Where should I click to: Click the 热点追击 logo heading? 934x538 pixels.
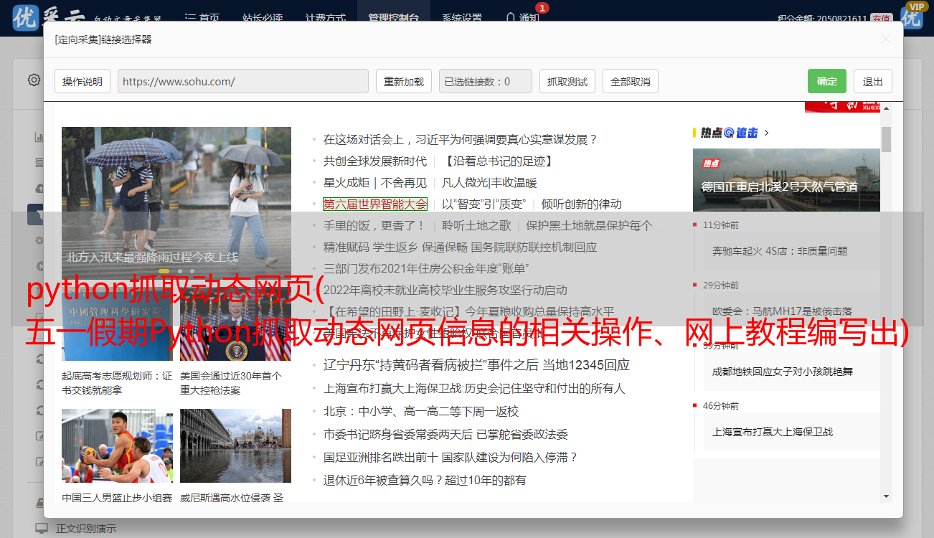(730, 133)
